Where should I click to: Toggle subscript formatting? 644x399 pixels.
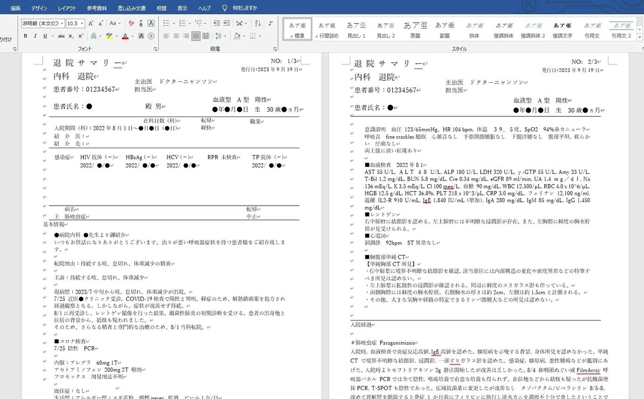(x=71, y=36)
